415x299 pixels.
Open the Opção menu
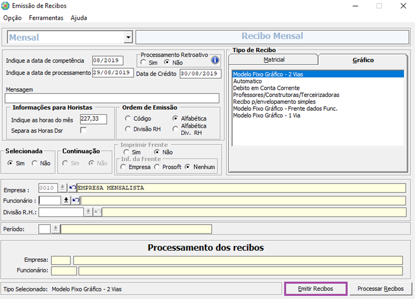[13, 18]
